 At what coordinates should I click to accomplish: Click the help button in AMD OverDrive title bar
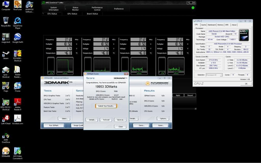click(188, 3)
